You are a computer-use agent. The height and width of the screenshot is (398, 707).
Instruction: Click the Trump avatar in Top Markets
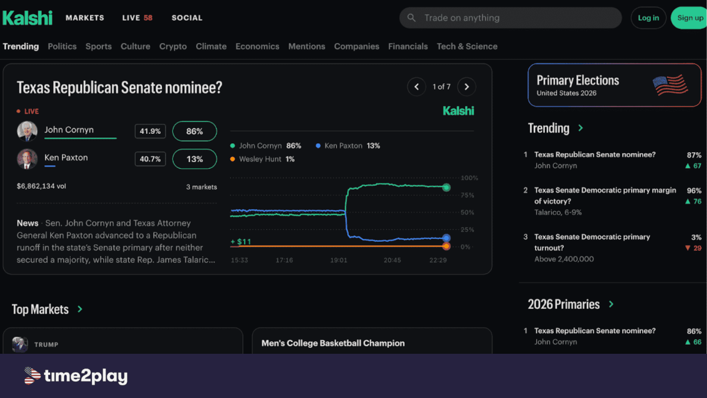[x=20, y=344]
